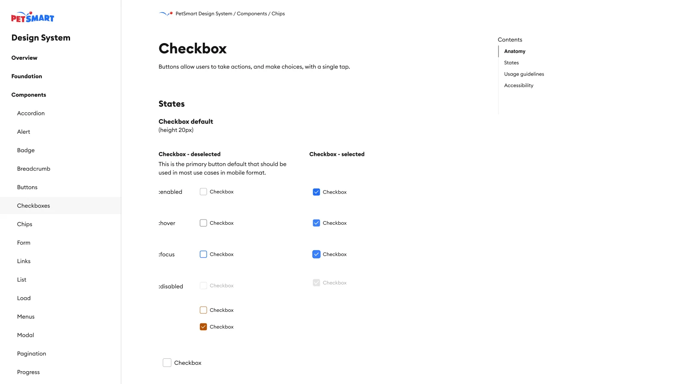Jump to Usage guidelines in Contents
This screenshot has width=683, height=384.
(524, 74)
